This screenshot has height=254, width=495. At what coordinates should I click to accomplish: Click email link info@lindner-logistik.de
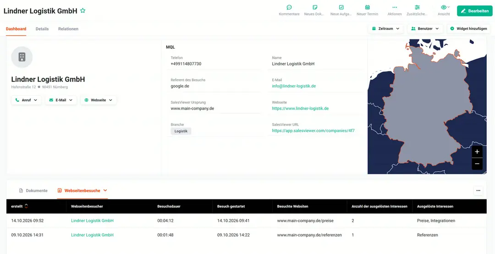pos(294,86)
